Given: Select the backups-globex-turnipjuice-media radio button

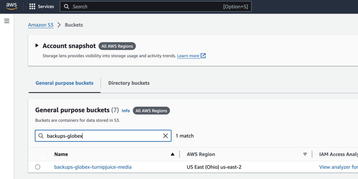Looking at the screenshot, I should point(38,167).
